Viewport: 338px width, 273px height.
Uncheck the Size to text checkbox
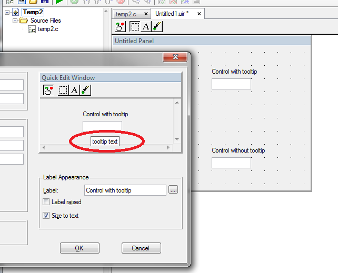[46, 216]
